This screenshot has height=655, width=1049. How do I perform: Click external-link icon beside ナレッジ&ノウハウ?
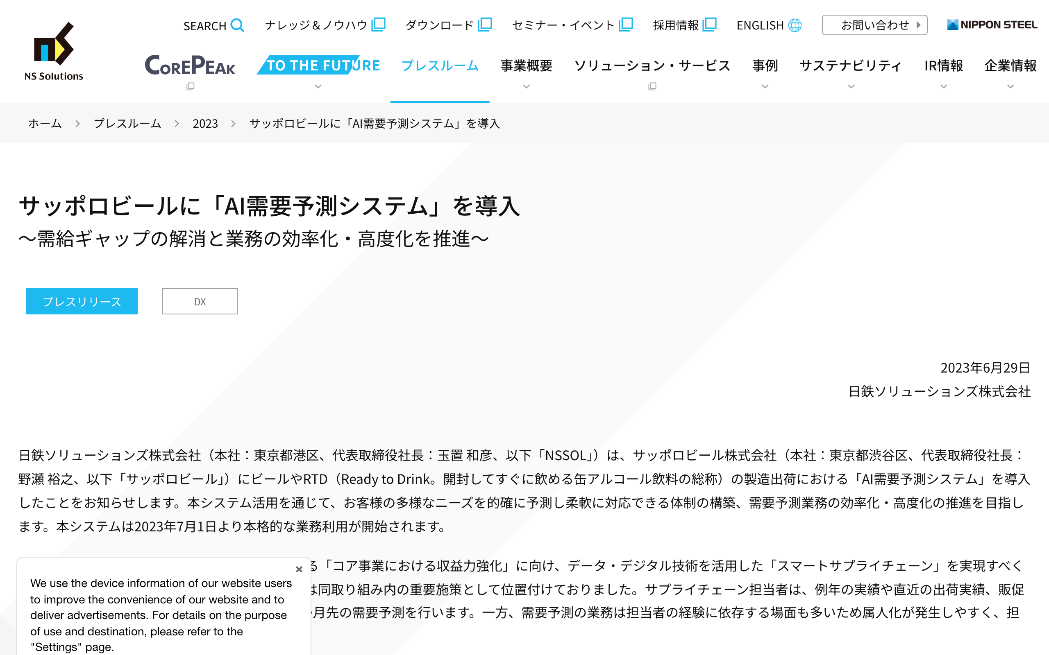[379, 24]
